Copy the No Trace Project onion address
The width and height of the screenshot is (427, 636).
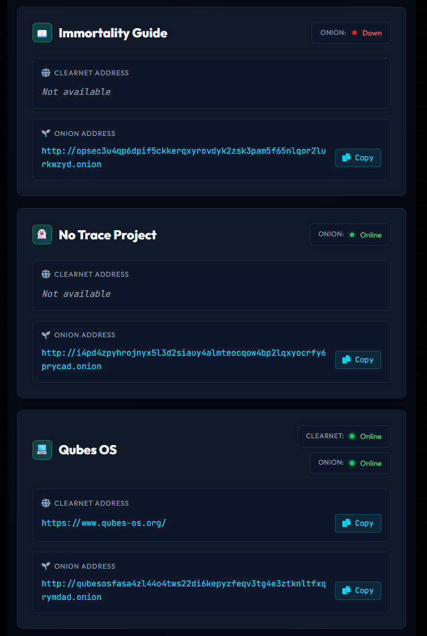(358, 360)
